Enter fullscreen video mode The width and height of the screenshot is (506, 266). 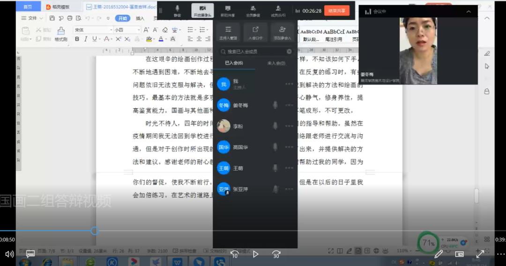480,254
